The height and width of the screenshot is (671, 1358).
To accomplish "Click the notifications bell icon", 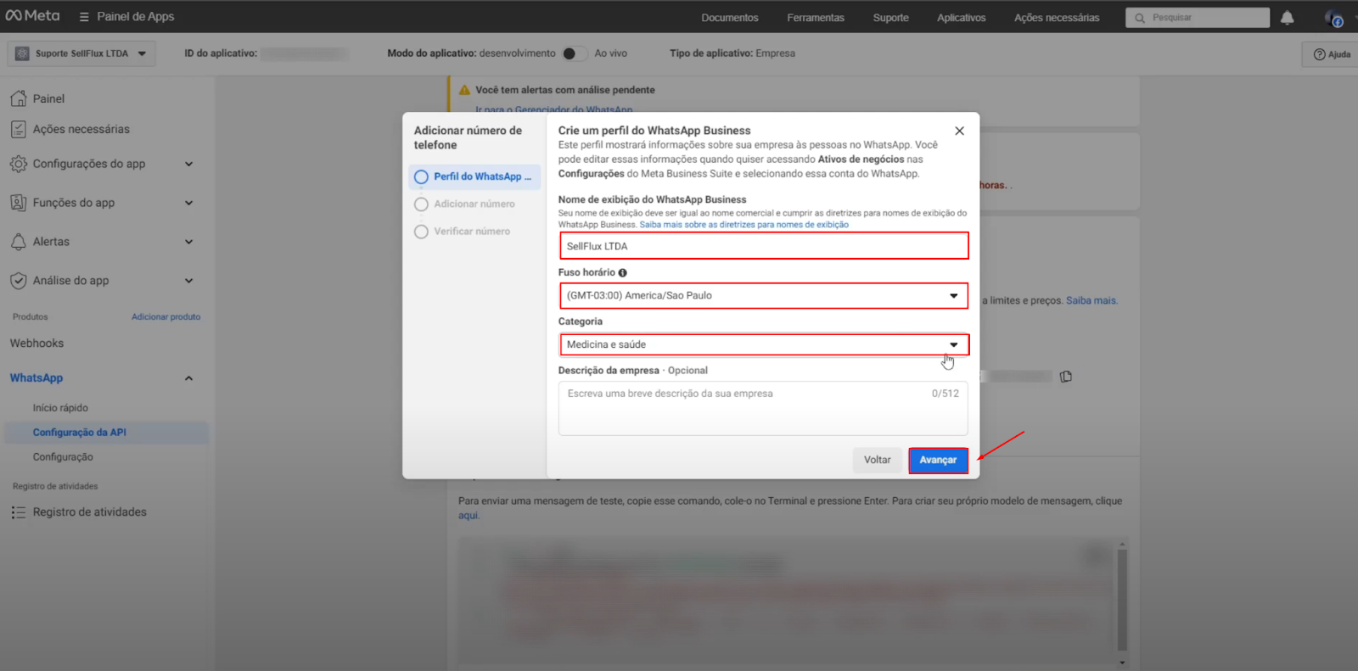I will pos(1287,18).
